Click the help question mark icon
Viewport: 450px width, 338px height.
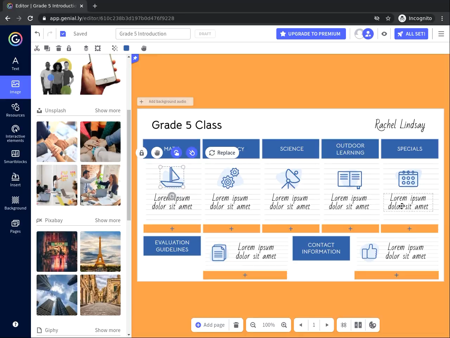15,324
